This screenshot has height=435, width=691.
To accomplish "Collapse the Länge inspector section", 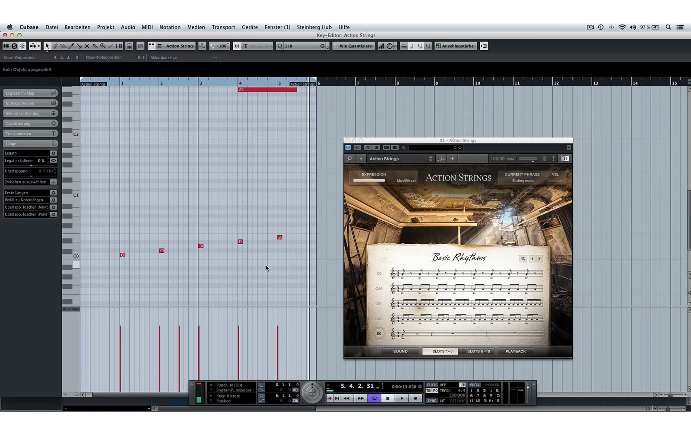I will [31, 143].
